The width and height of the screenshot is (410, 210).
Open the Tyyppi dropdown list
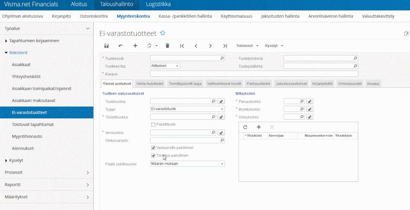coord(188,109)
